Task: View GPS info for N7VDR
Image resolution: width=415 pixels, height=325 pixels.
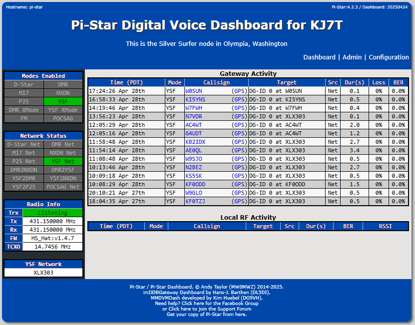Action: point(240,116)
